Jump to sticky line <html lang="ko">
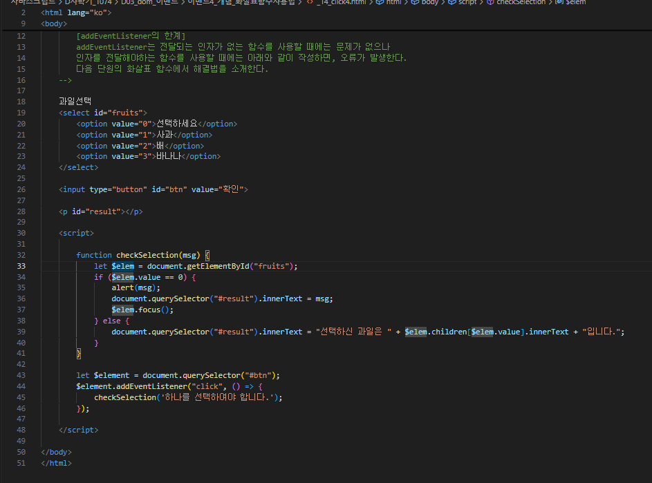This screenshot has width=652, height=483. tap(76, 12)
